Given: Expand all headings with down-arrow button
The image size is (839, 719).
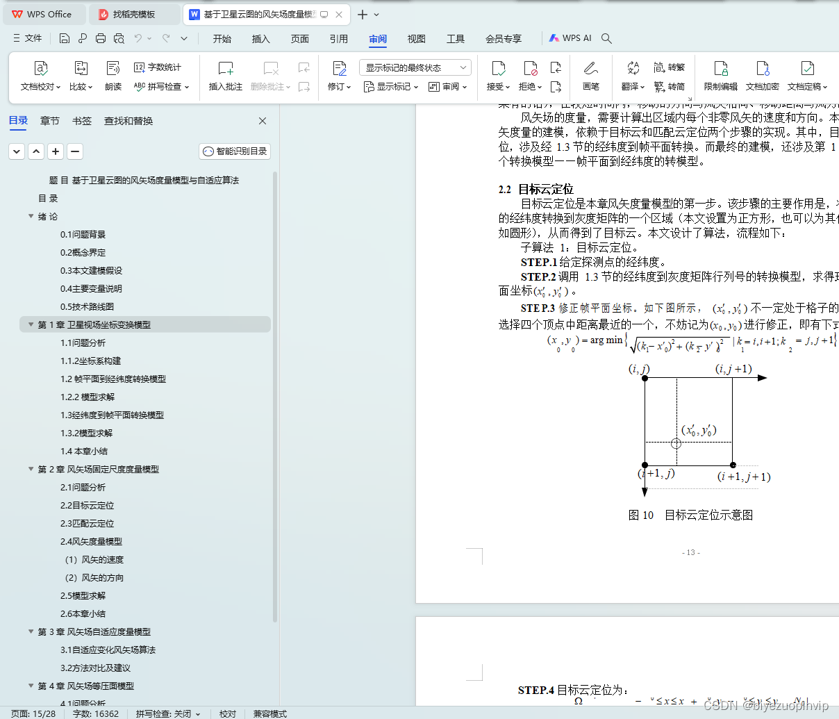Looking at the screenshot, I should [17, 151].
